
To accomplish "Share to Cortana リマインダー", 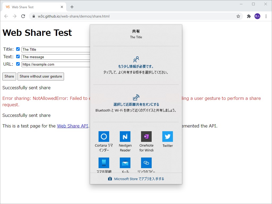I will (x=104, y=137).
